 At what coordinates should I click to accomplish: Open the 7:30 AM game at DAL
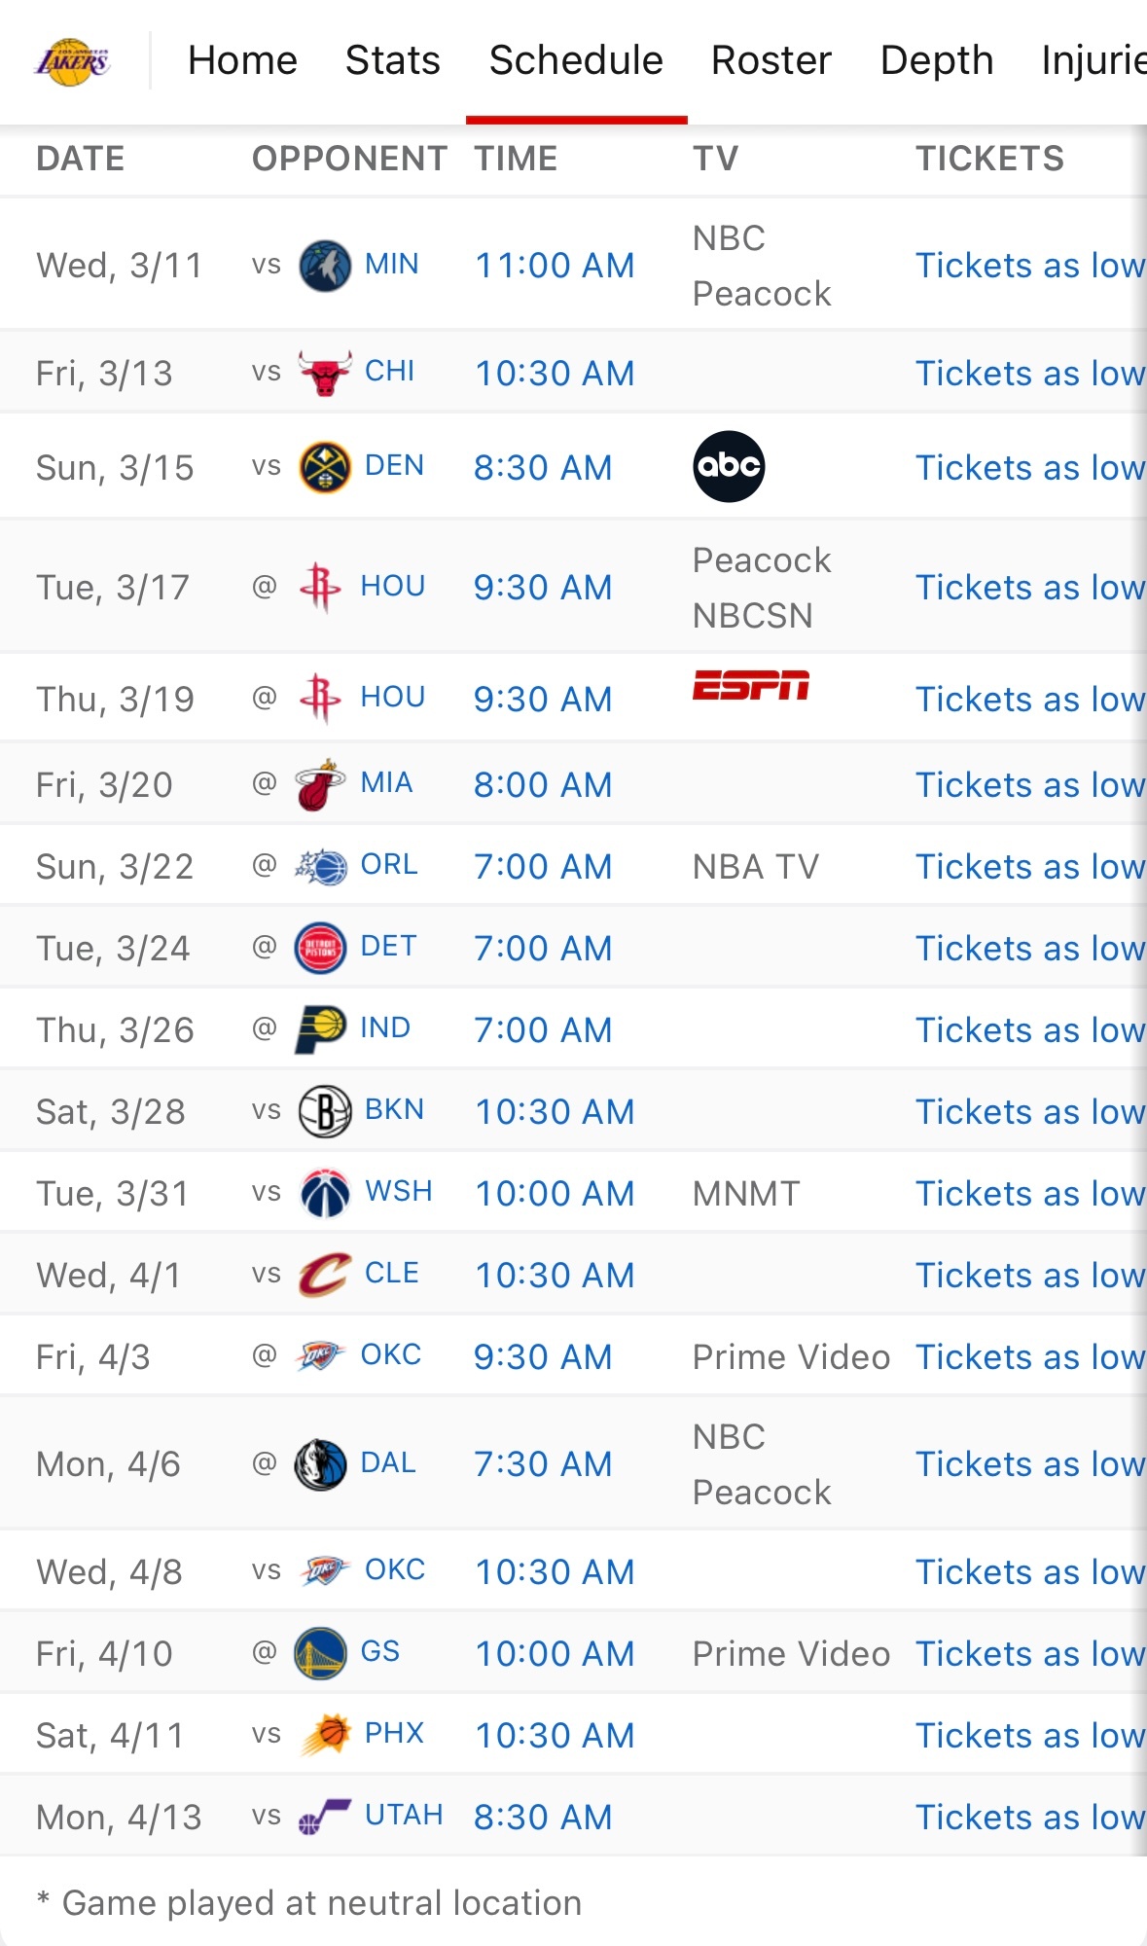coord(543,1464)
